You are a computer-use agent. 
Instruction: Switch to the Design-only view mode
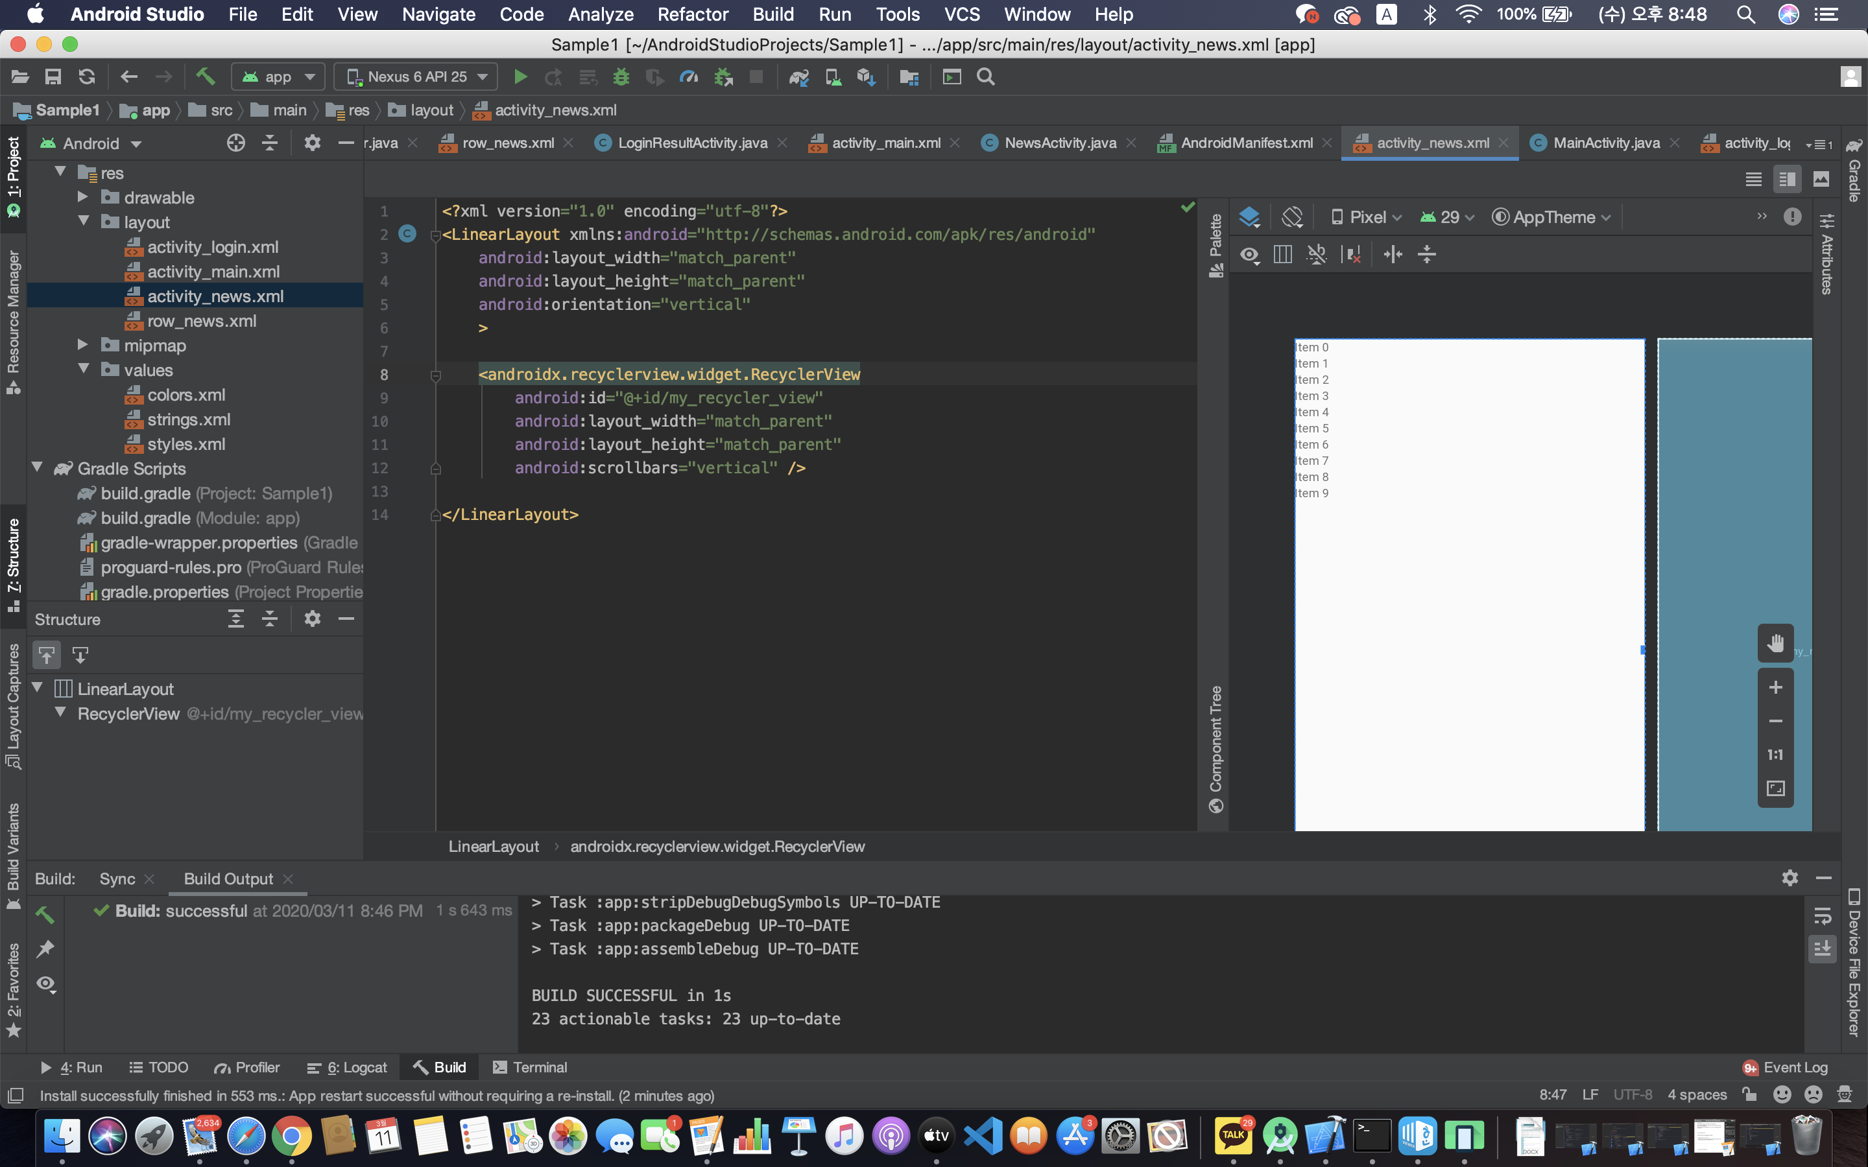coord(1821,179)
